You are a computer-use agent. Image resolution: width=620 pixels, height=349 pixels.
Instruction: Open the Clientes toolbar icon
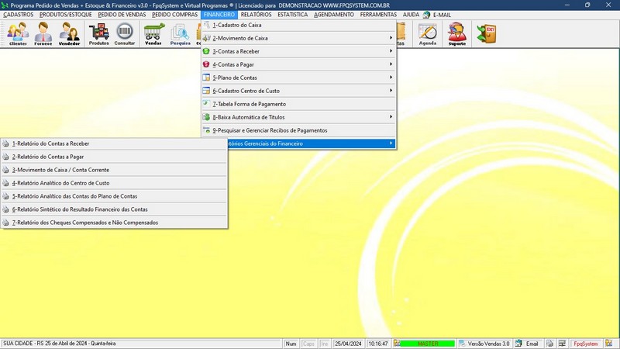(18, 33)
